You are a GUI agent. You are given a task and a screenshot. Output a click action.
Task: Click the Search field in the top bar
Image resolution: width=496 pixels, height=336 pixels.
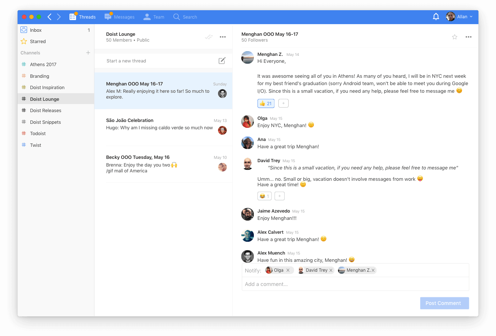pyautogui.click(x=185, y=17)
